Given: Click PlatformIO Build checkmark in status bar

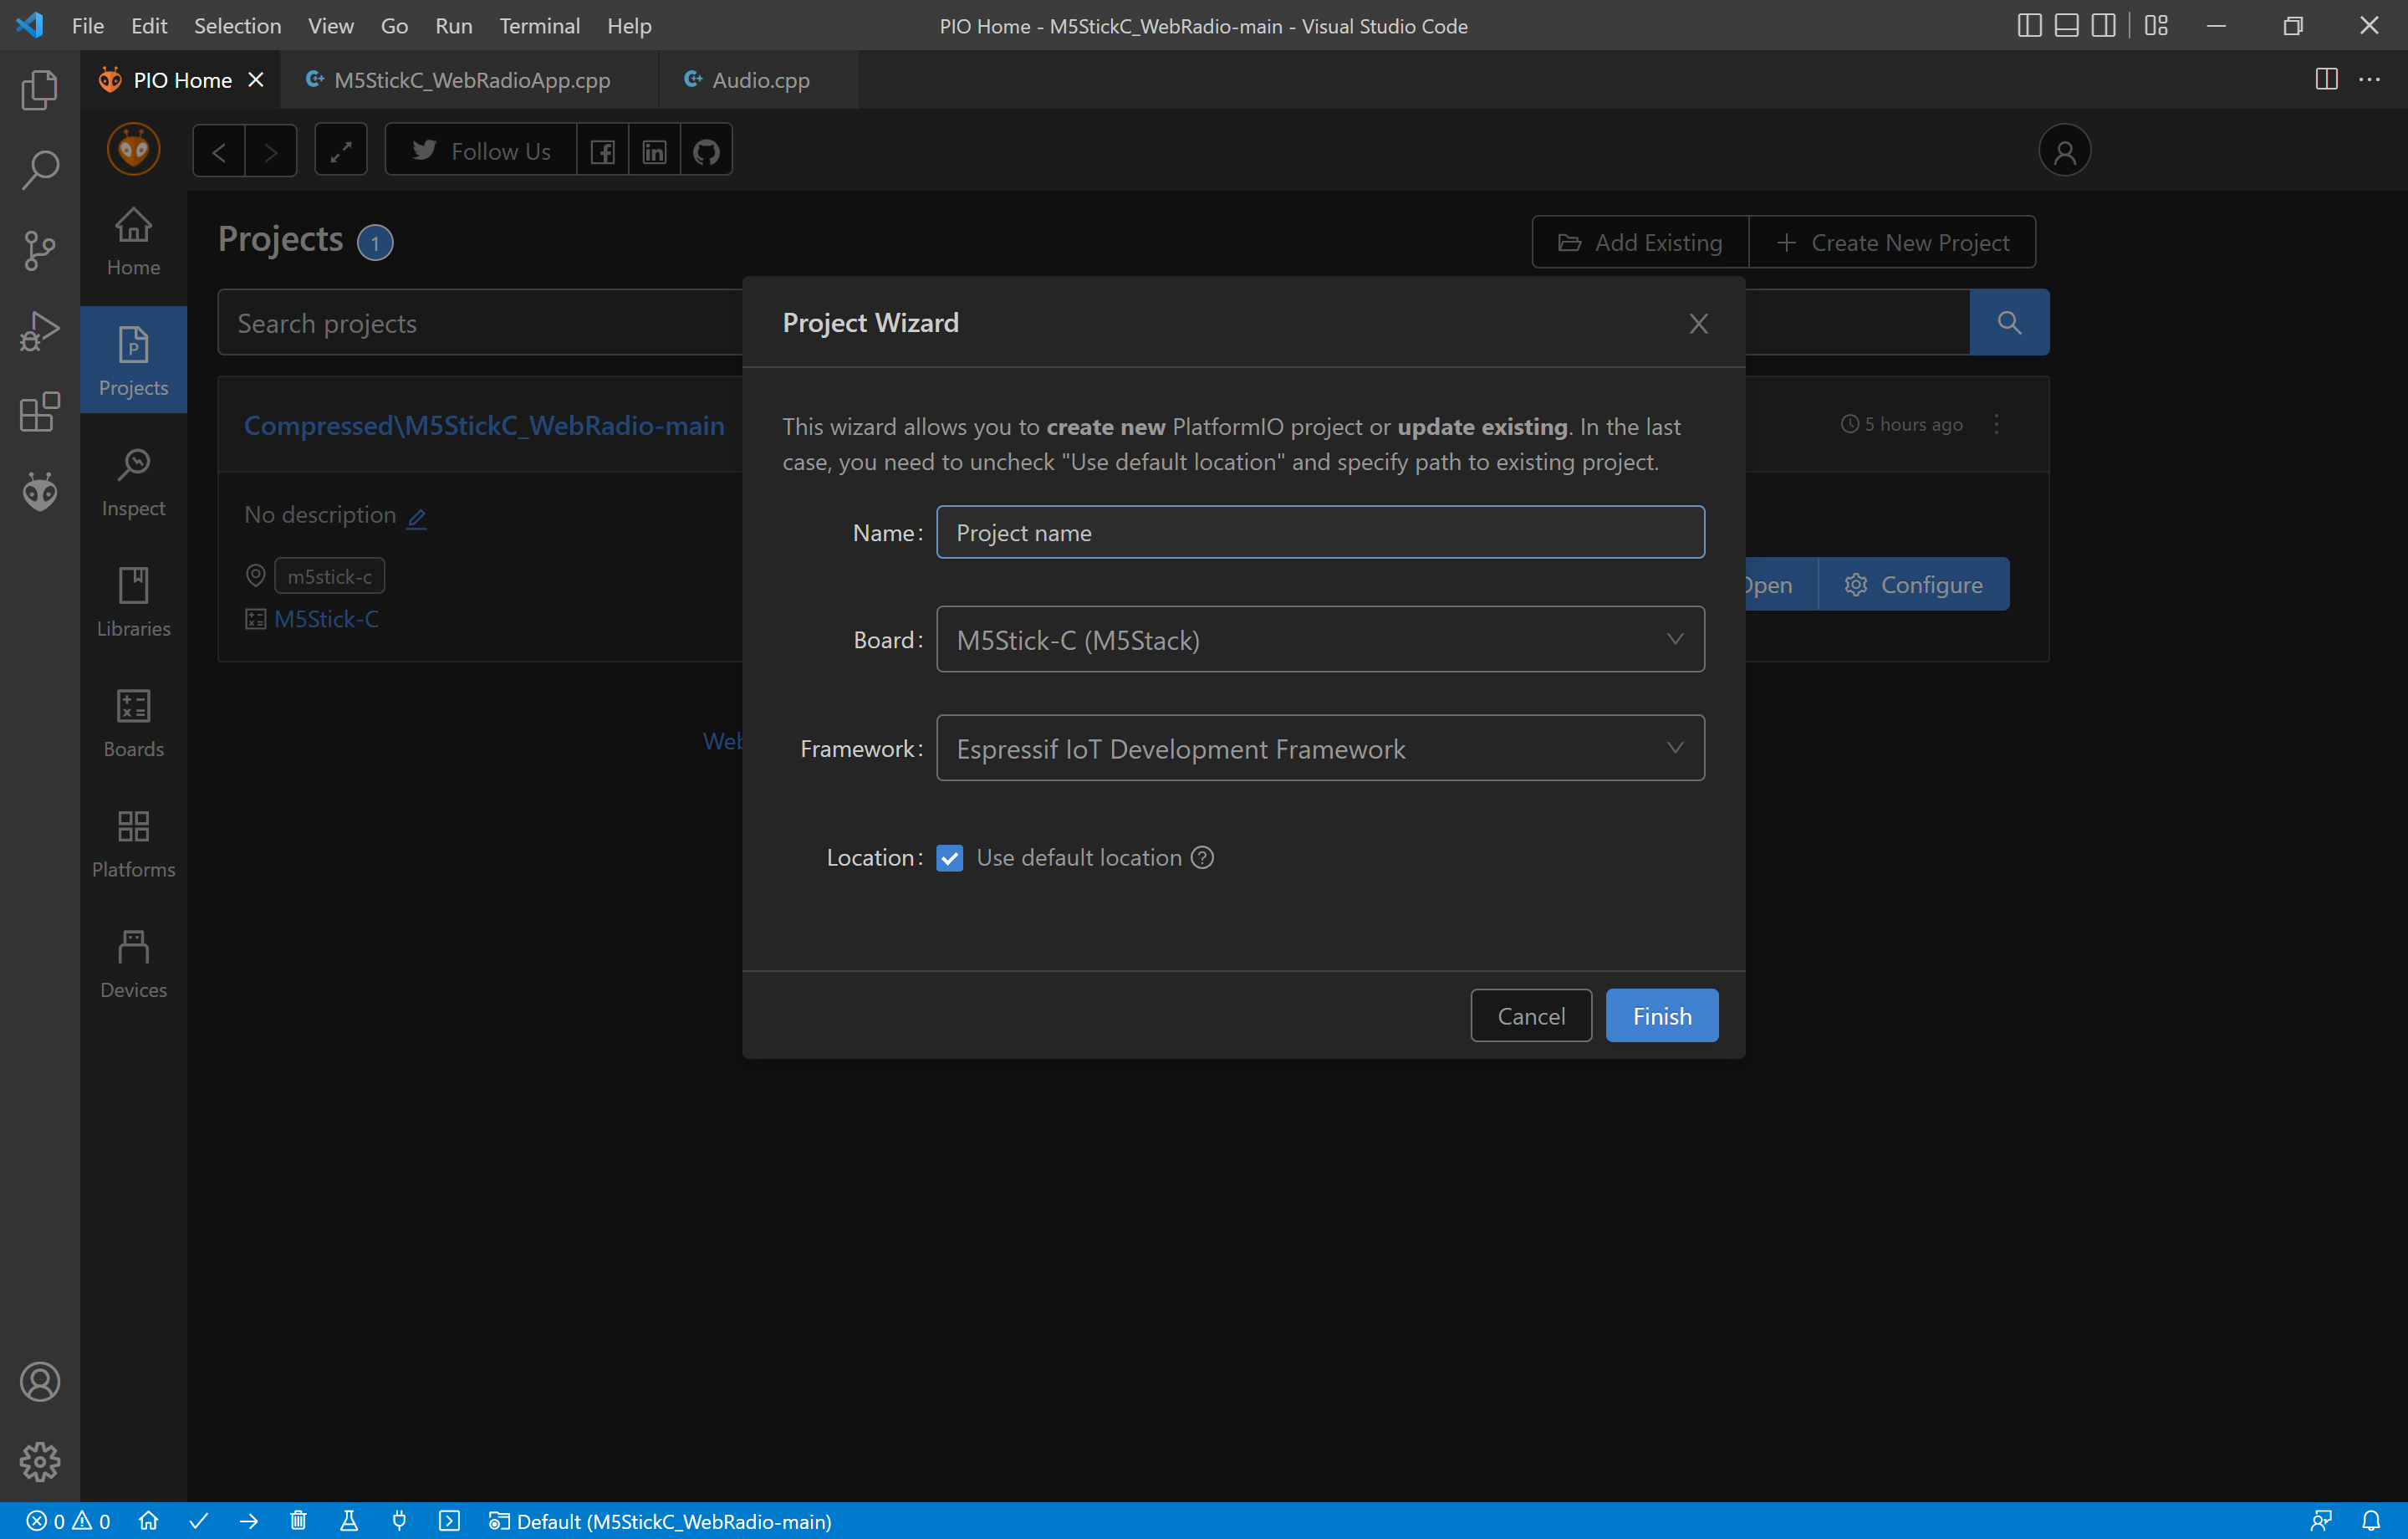Looking at the screenshot, I should pos(198,1521).
